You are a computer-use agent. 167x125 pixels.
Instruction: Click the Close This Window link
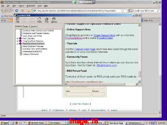tap(80, 104)
